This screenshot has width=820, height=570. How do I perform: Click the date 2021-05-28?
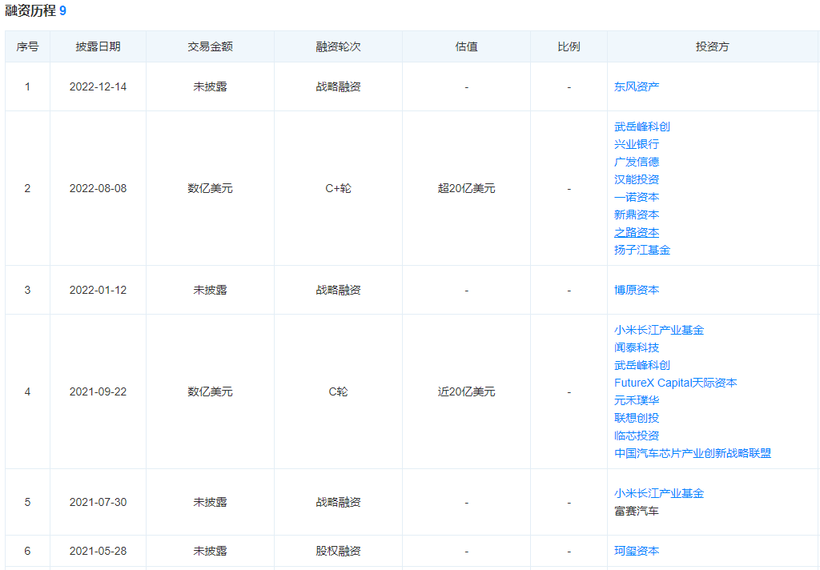coord(98,551)
